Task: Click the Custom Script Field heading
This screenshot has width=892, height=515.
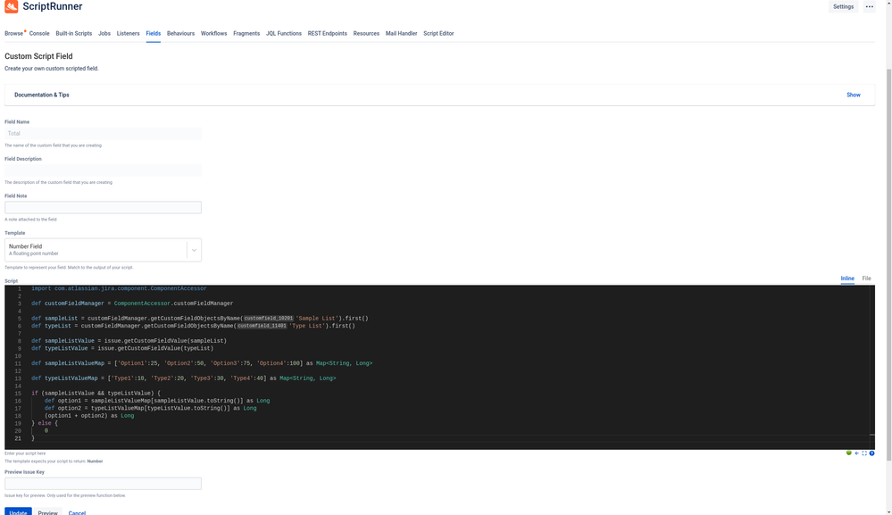Action: (x=38, y=56)
